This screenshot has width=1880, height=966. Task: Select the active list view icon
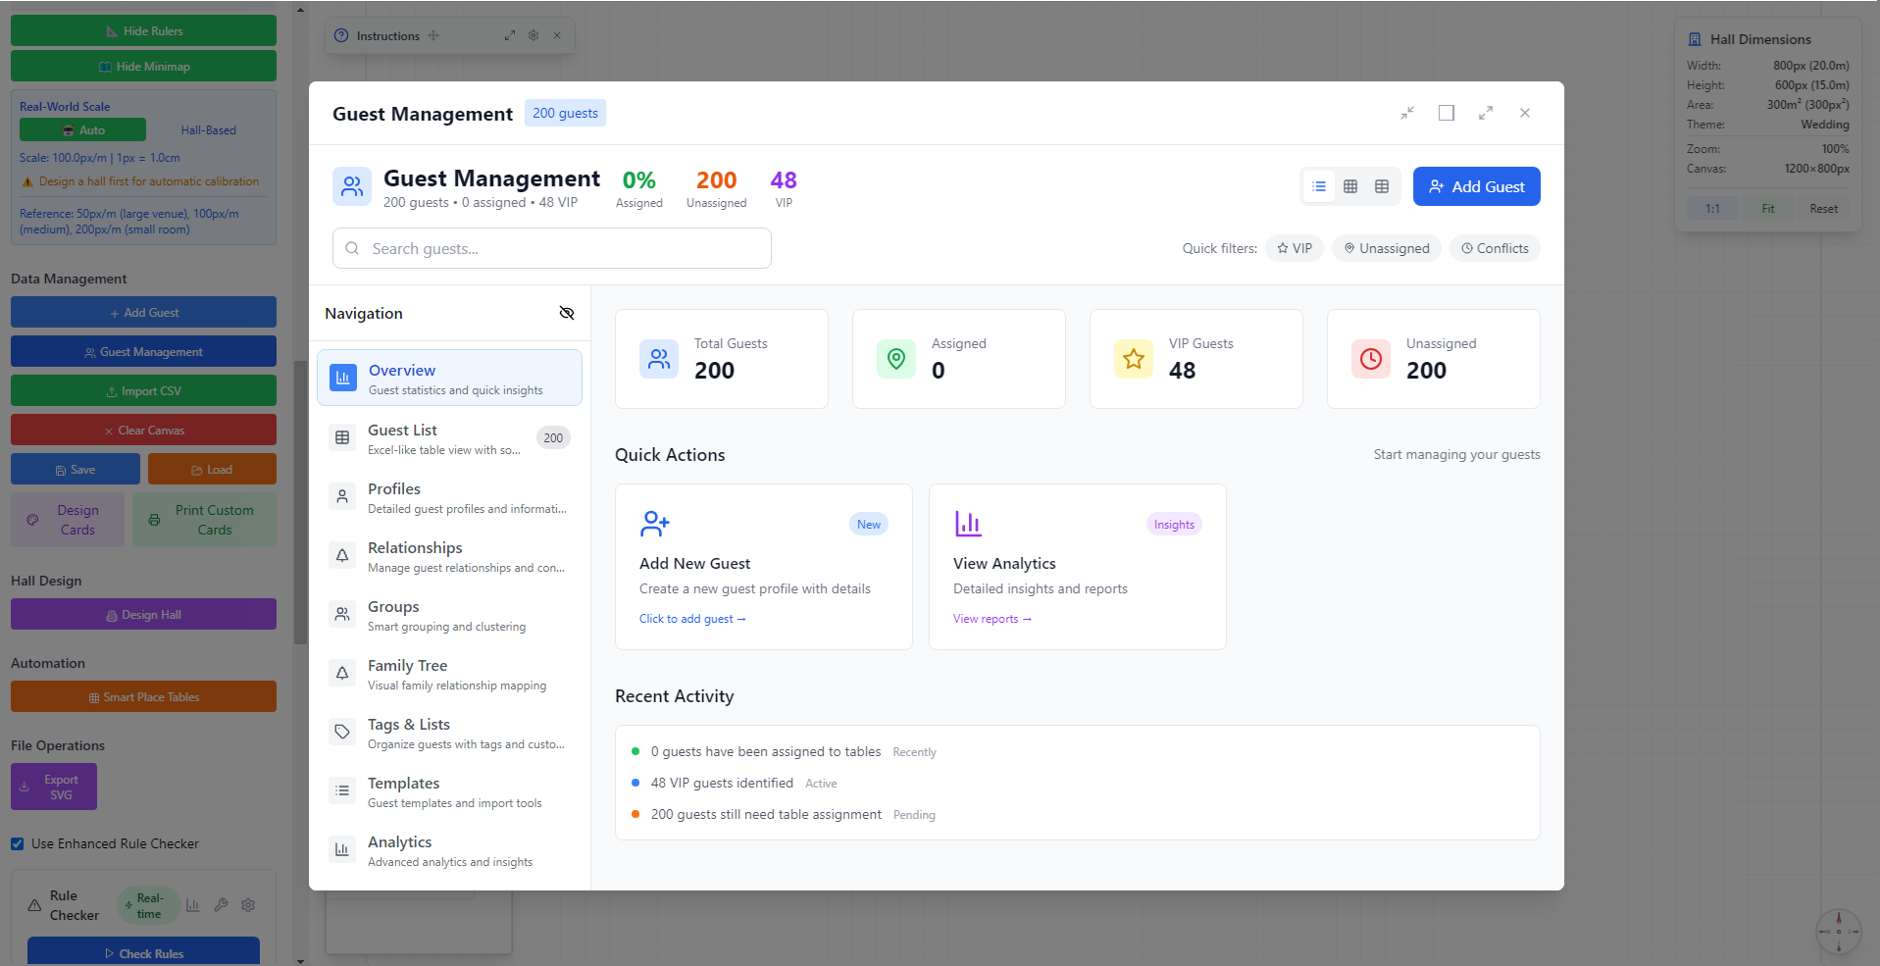tap(1319, 185)
